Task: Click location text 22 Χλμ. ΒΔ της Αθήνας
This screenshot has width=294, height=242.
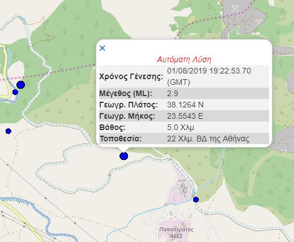Action: coord(208,139)
